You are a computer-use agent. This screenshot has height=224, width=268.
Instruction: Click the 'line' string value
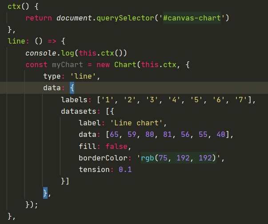83,76
